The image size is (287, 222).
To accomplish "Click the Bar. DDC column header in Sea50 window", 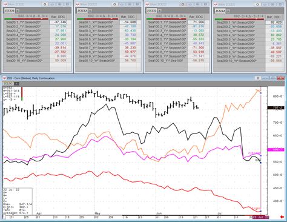I will 128,17.
